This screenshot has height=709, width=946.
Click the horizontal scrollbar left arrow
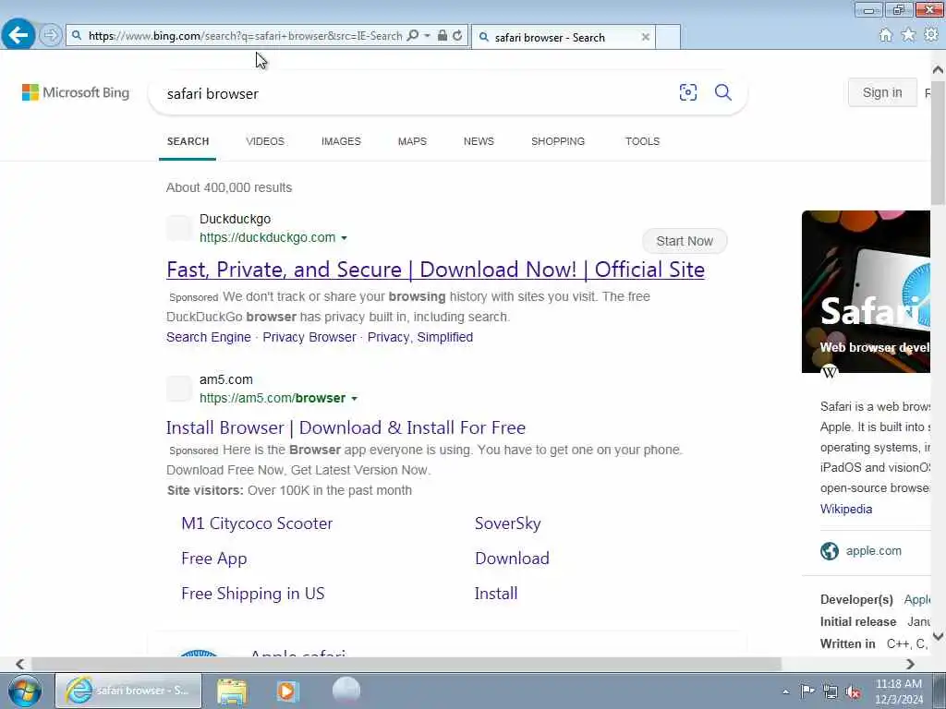point(20,664)
